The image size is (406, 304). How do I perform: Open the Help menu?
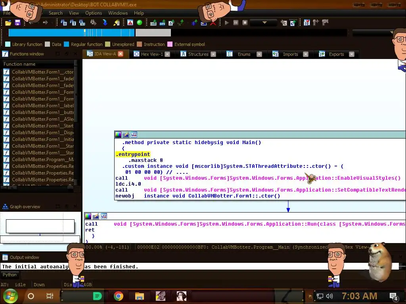[139, 13]
